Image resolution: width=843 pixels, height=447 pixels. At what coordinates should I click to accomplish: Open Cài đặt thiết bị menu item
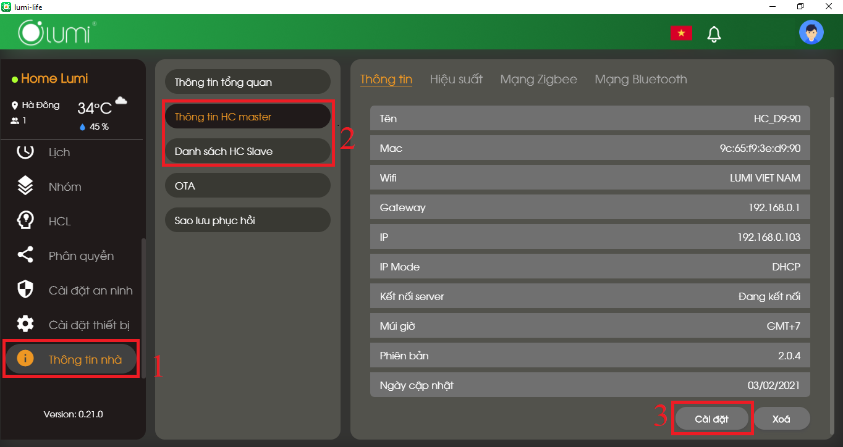(x=89, y=325)
